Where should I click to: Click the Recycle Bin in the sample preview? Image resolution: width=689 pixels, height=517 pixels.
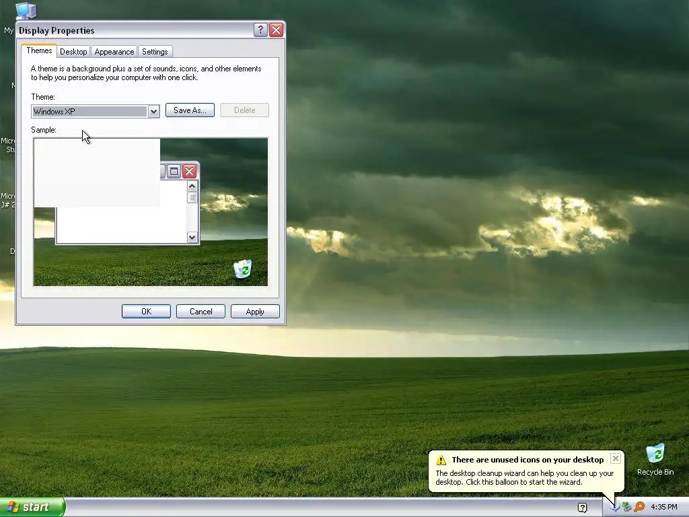pyautogui.click(x=242, y=269)
